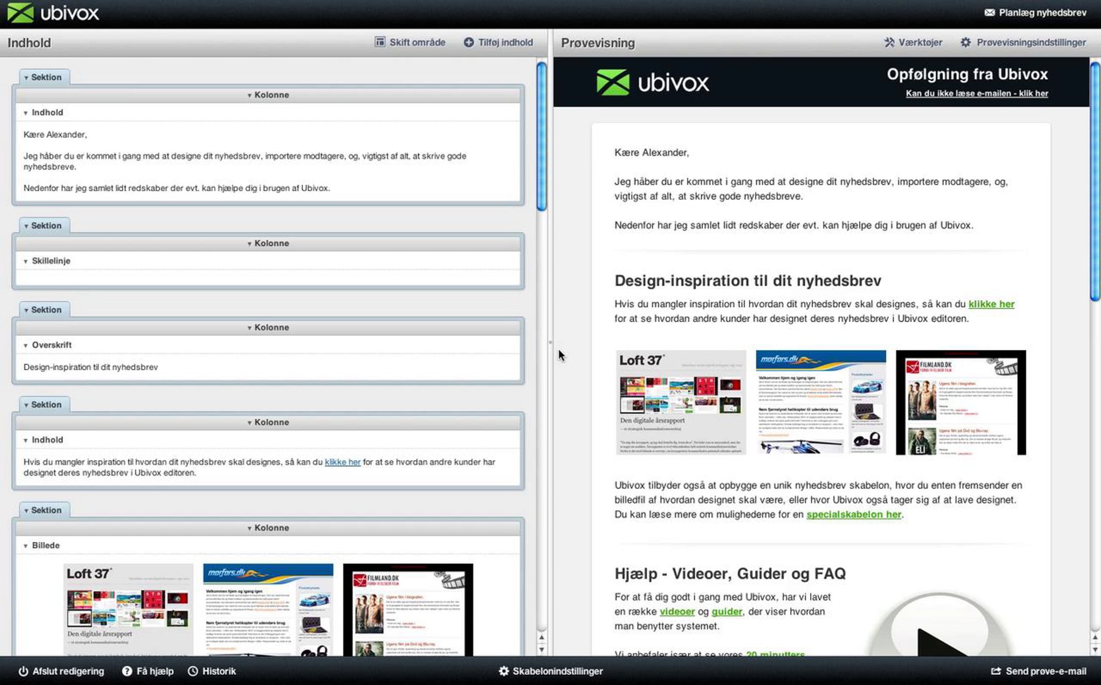This screenshot has width=1101, height=685.
Task: Click scroll-down arrow of the Indhold panel
Action: tap(542, 650)
